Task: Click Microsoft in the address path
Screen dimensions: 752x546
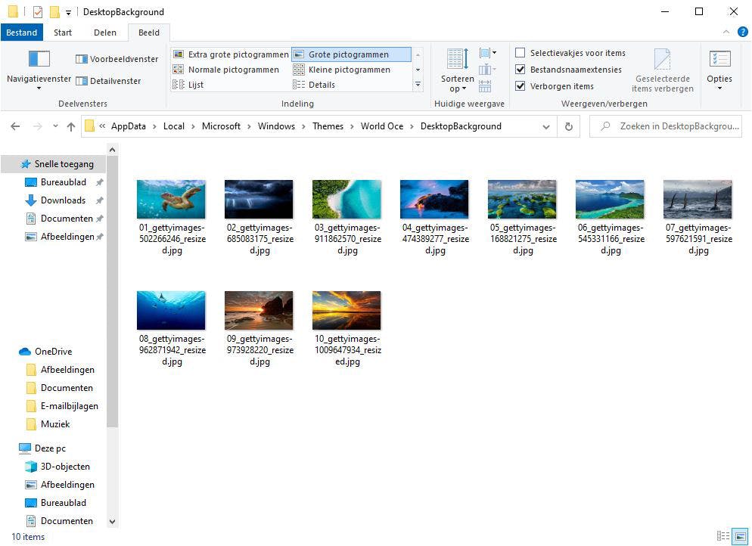Action: pos(221,126)
